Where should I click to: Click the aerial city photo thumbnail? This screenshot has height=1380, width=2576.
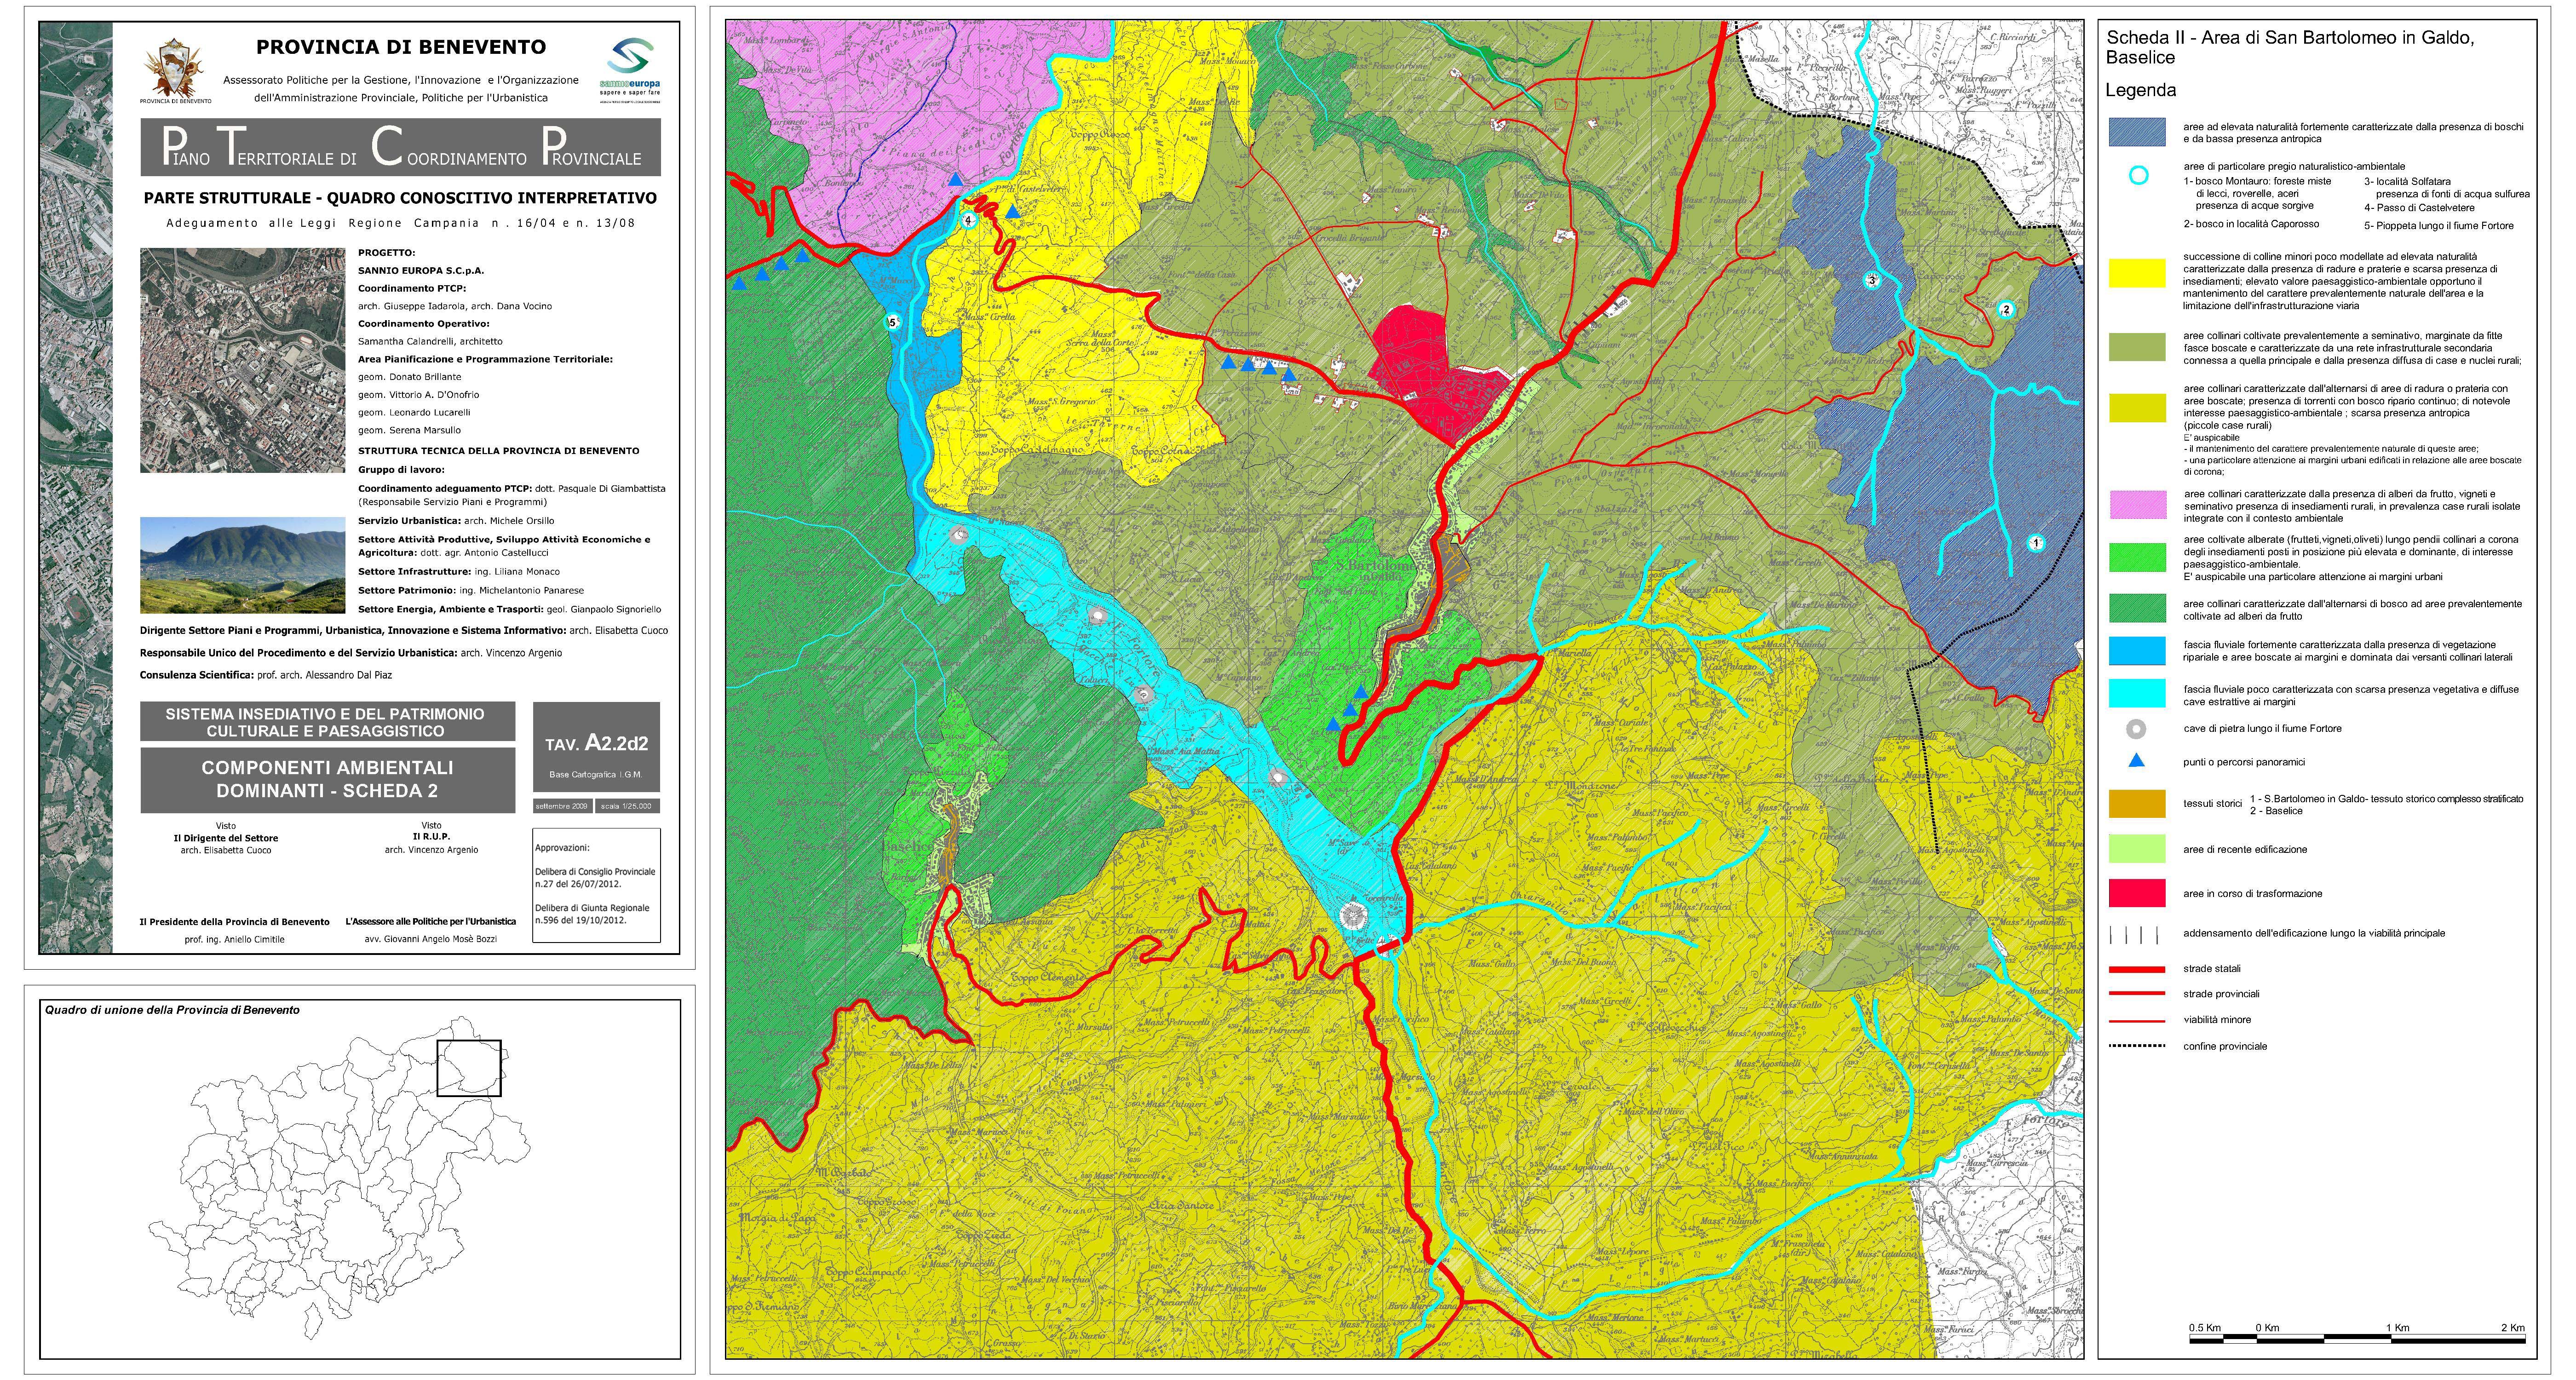click(242, 360)
